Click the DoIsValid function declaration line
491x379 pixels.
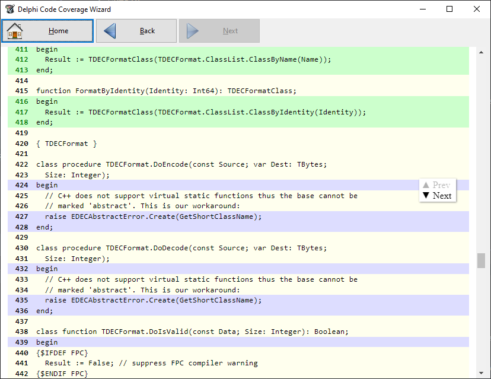[x=192, y=332]
